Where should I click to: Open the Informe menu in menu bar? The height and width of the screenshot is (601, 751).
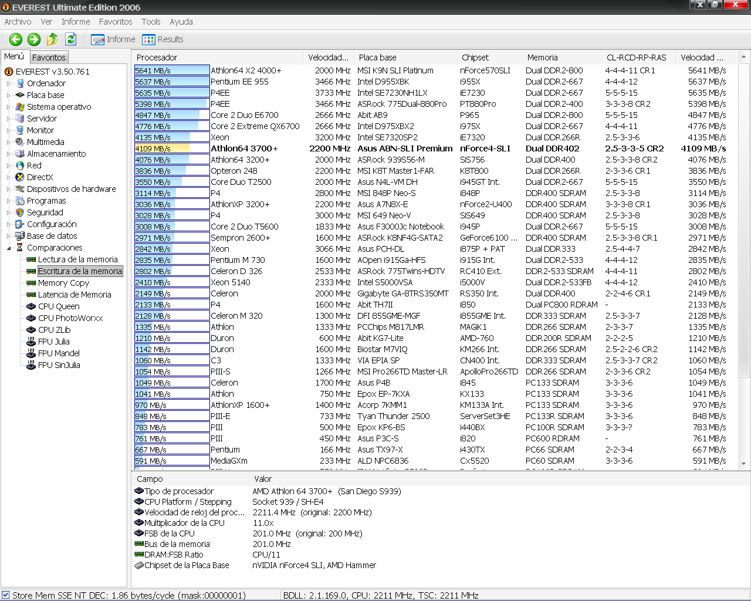[x=76, y=22]
